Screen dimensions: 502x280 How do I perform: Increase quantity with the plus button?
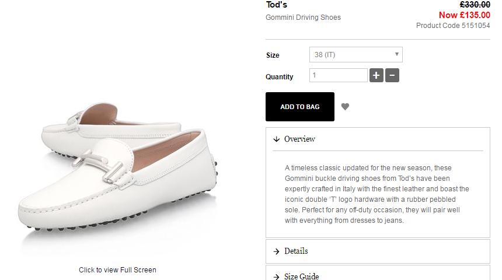tap(376, 75)
